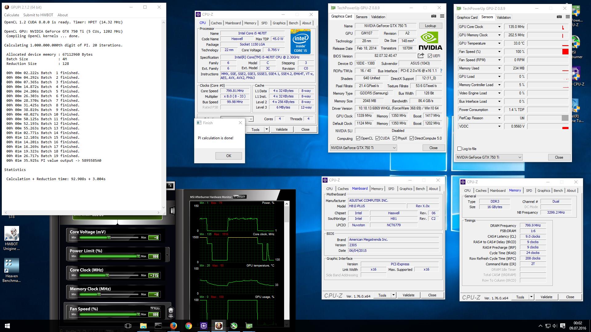Click Validate in top CPU-Z window
Viewport: 591px width, 332px height.
282,129
